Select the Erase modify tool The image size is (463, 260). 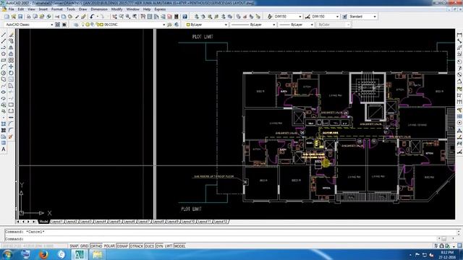pos(11,35)
